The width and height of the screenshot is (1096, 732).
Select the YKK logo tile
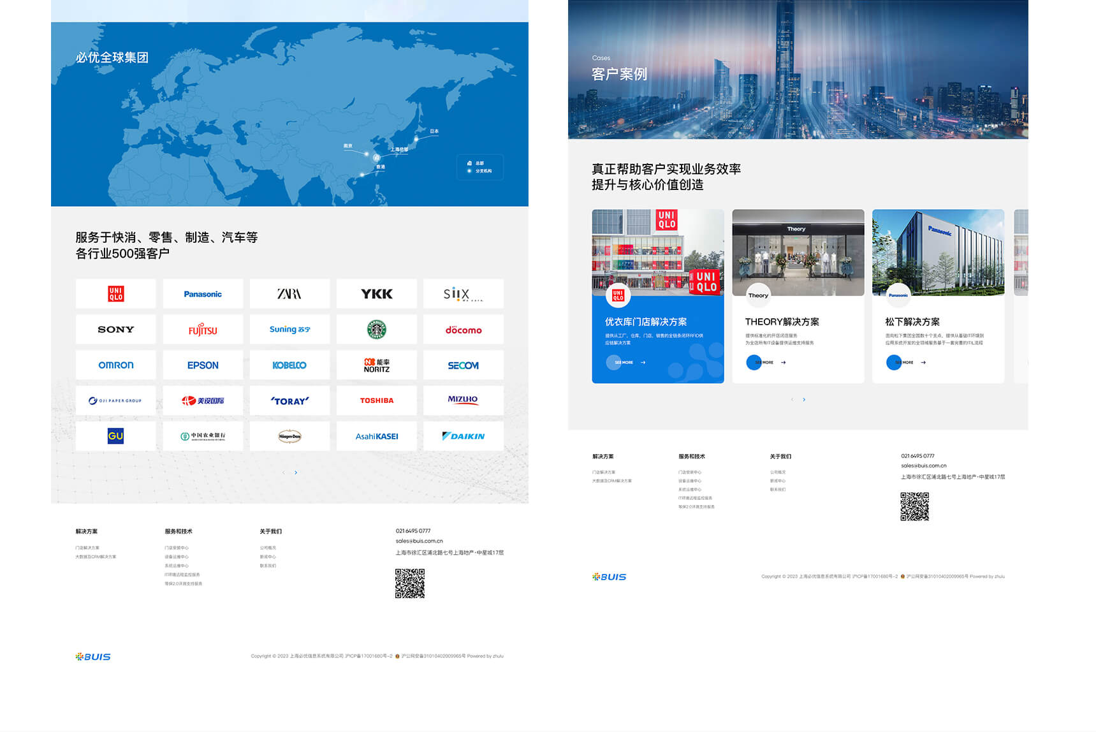[x=376, y=293]
